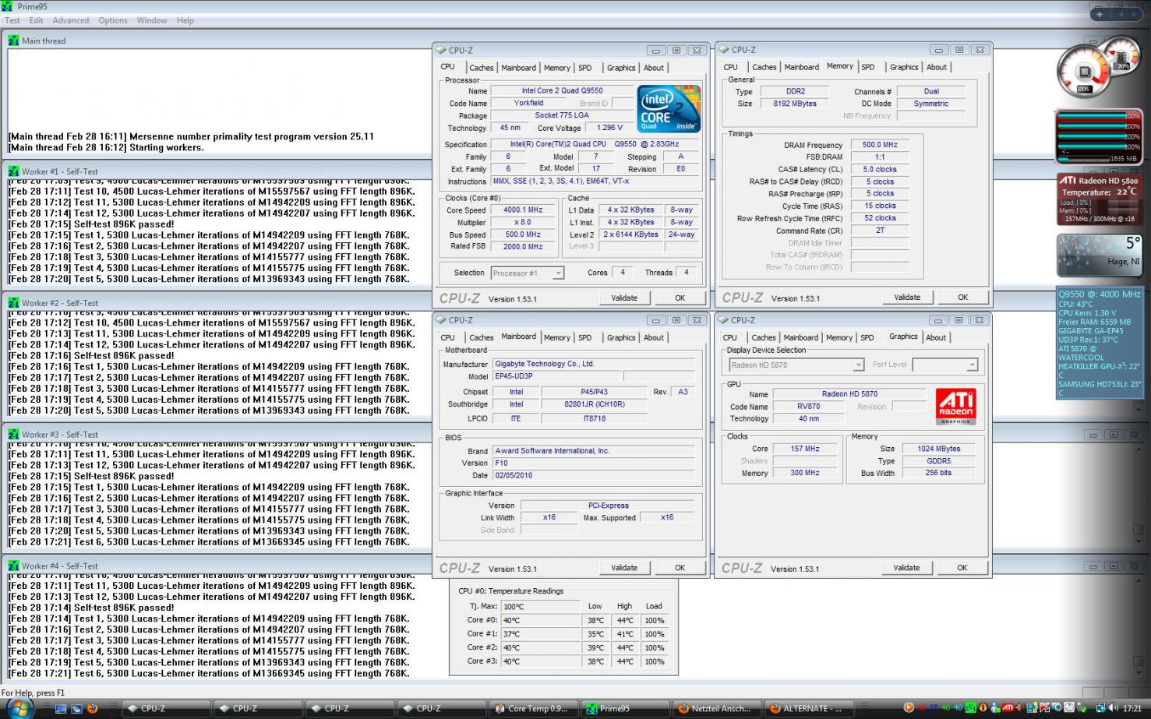Switch to Mainboard tab in CPU-Z Memory window
Screen dimensions: 1151x719
801,67
